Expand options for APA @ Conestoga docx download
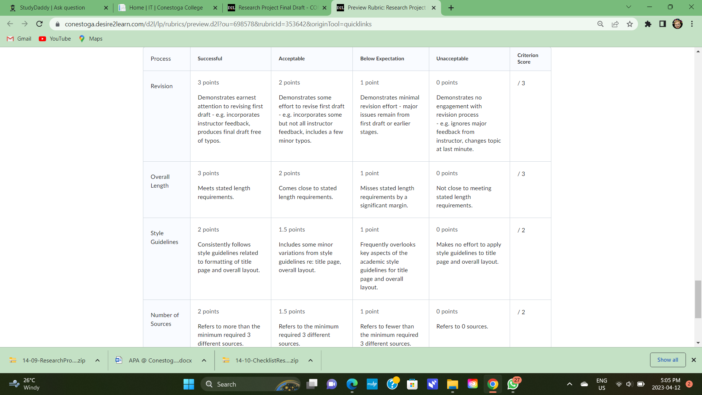The image size is (702, 395). tap(204, 361)
